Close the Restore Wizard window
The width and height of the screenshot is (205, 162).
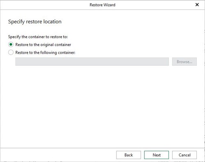click(x=197, y=5)
